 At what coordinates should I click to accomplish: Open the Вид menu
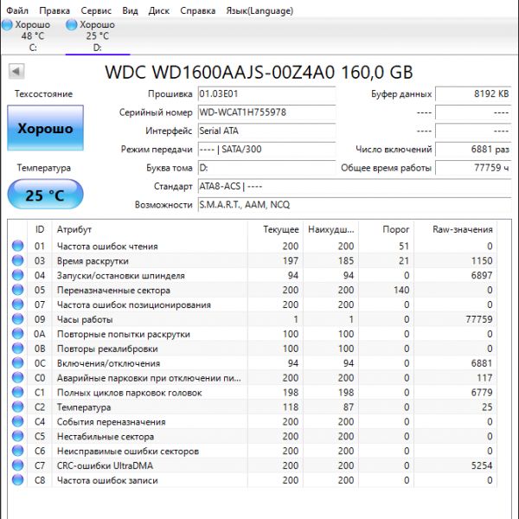130,11
